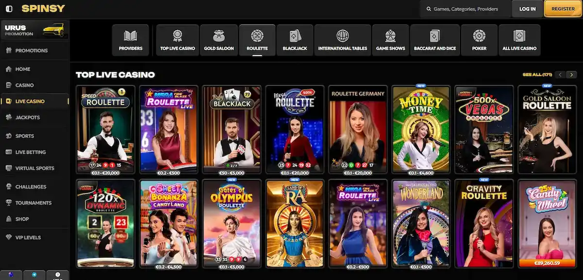Click the Telegram icon at bottom
The height and width of the screenshot is (280, 583).
(x=34, y=275)
